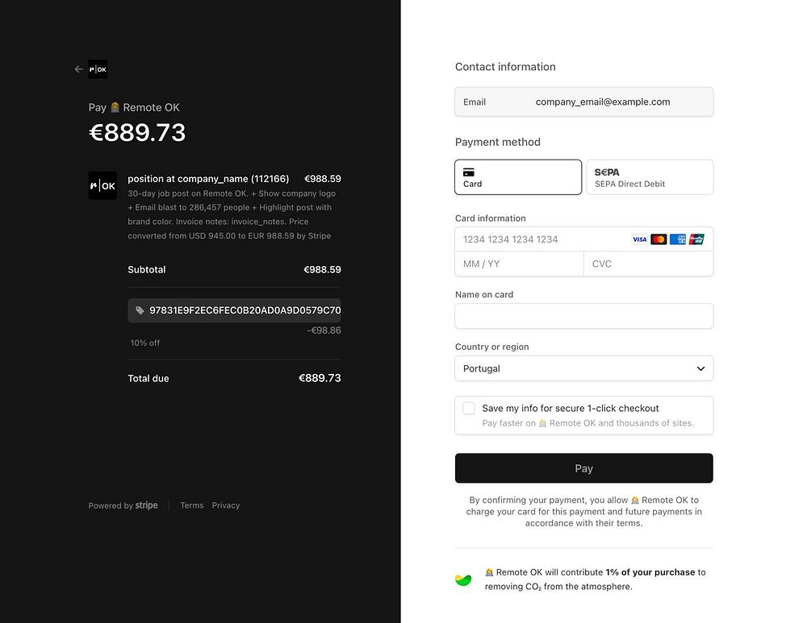Viewport: 807px width, 623px height.
Task: Click the Remote OK product thumbnail
Action: tap(102, 185)
